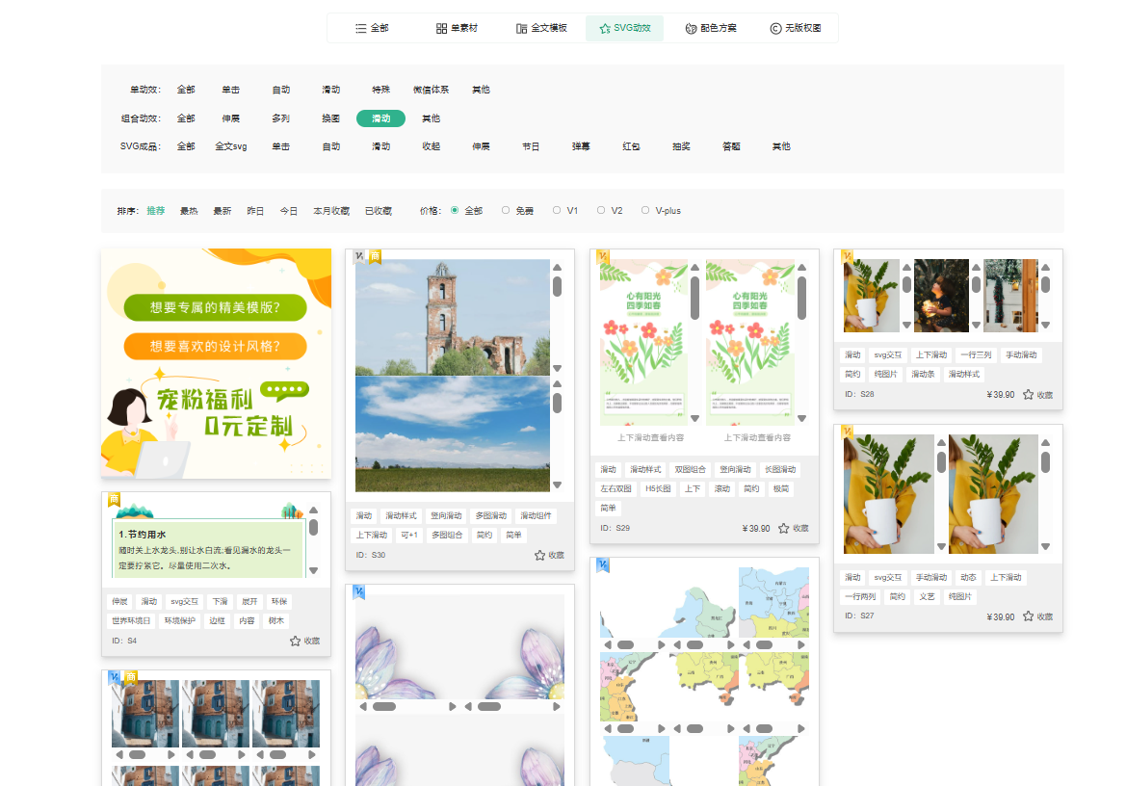Select 多列 under 组合动效

tap(280, 118)
